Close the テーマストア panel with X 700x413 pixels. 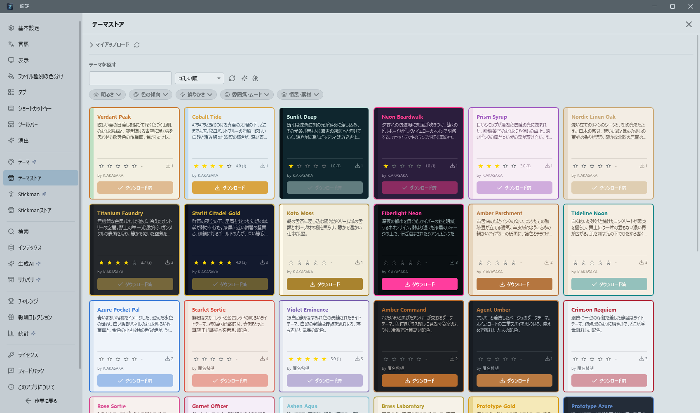(x=689, y=24)
